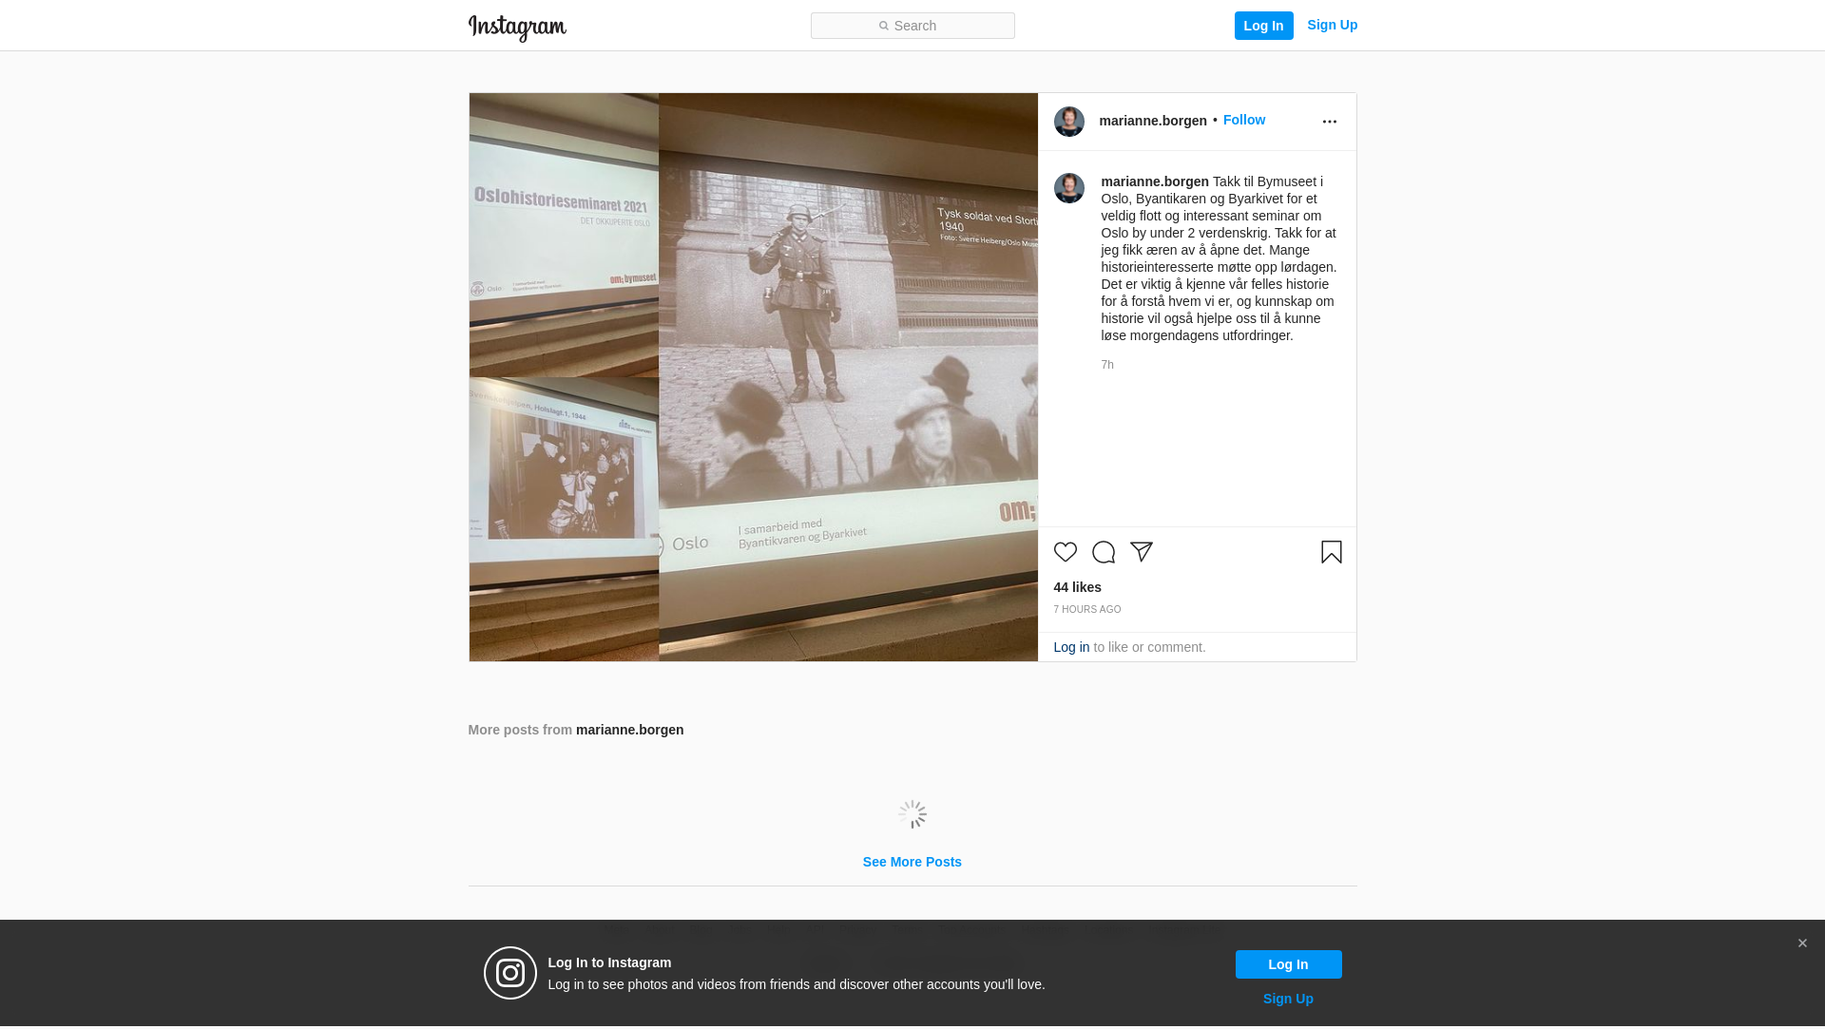Follow marianne.borgen
The image size is (1825, 1029).
click(1243, 120)
